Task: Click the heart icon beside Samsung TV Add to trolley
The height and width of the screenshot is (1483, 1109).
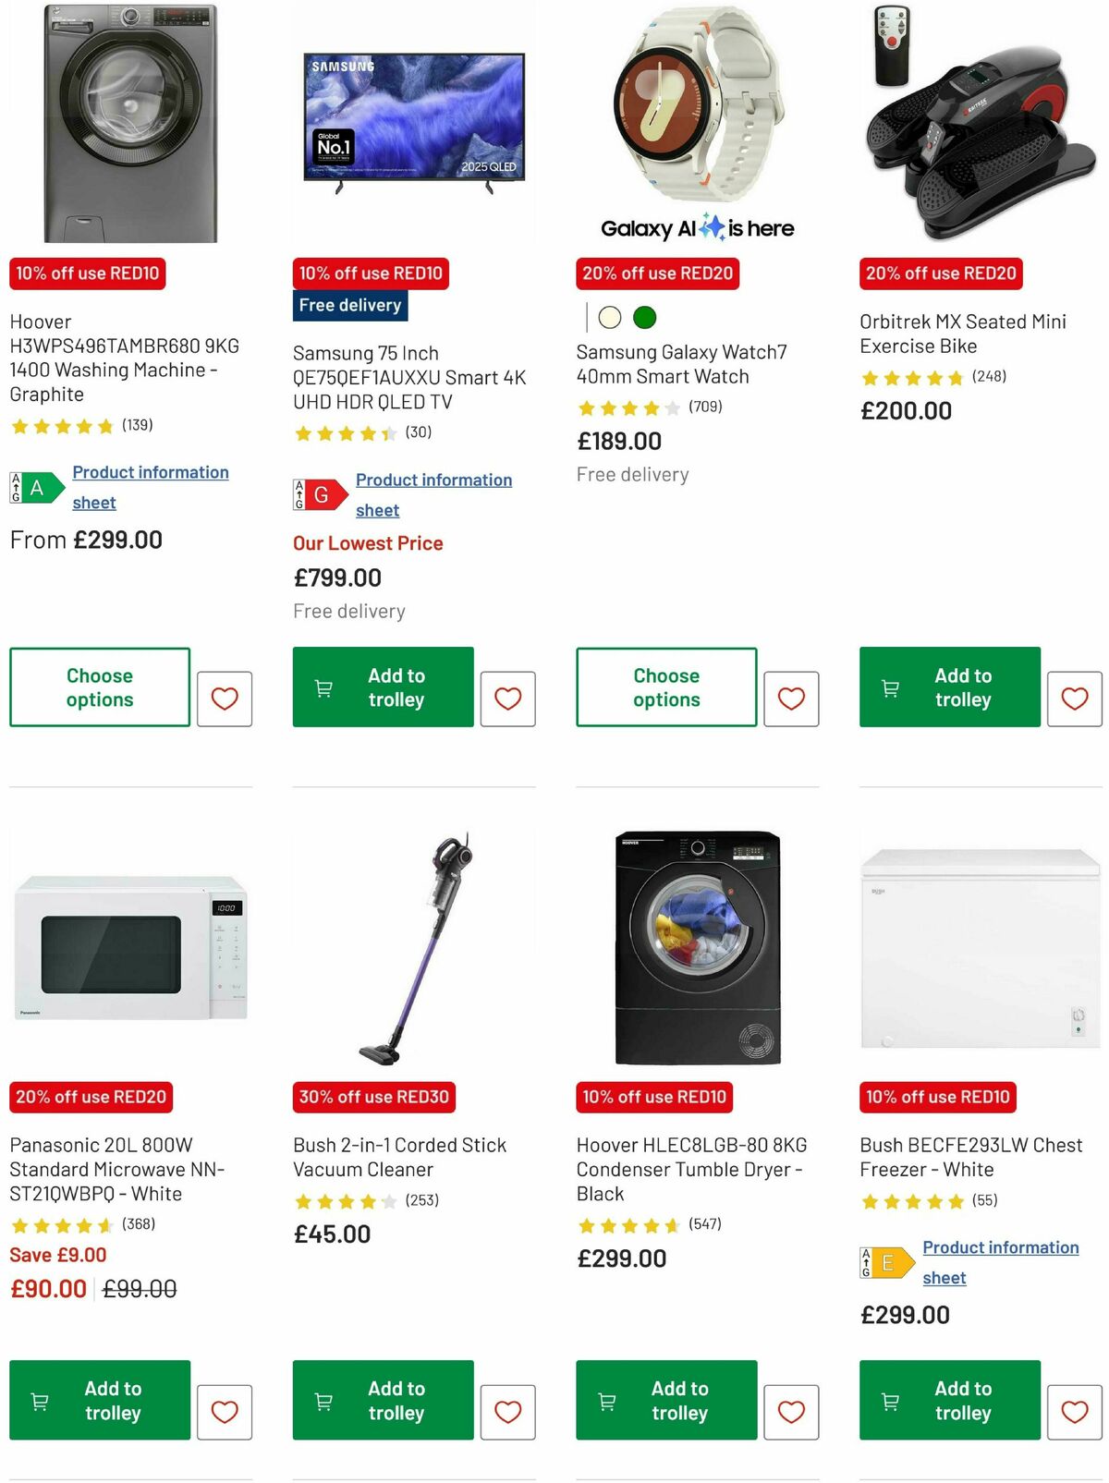Action: pyautogui.click(x=507, y=699)
